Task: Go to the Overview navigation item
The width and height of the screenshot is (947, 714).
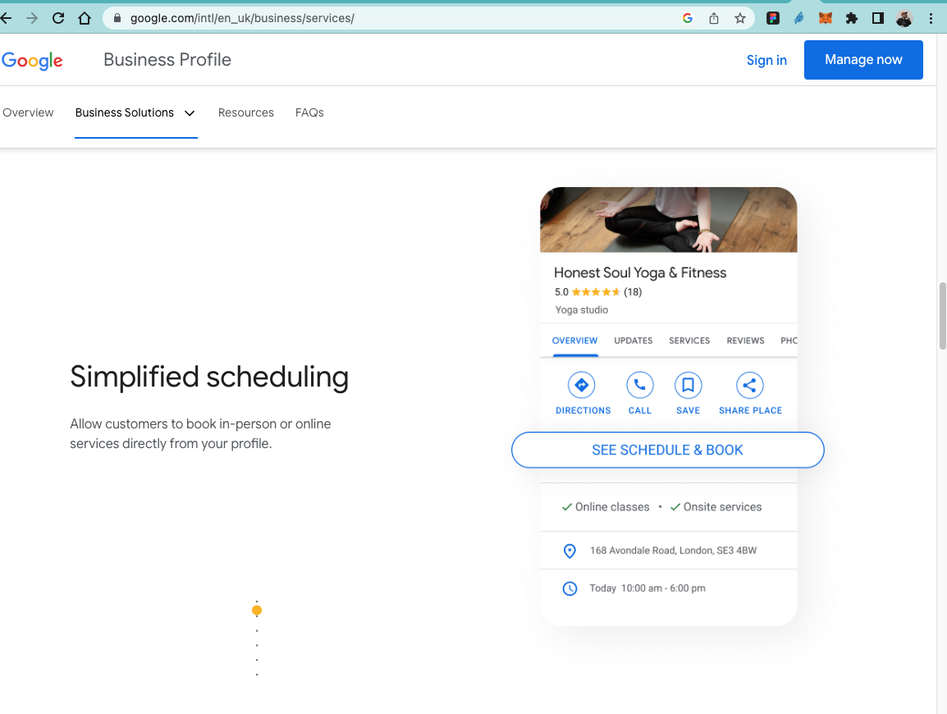Action: coord(28,112)
